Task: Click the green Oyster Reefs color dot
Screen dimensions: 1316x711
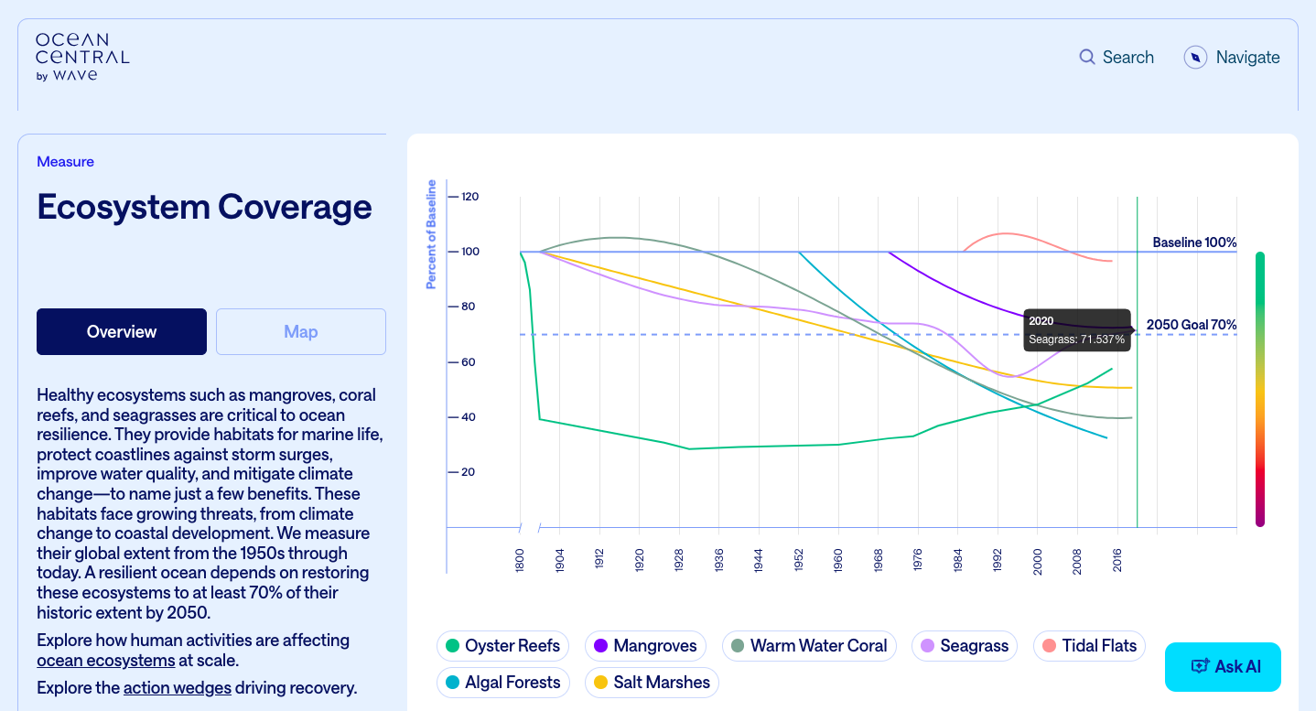Action: click(x=452, y=646)
